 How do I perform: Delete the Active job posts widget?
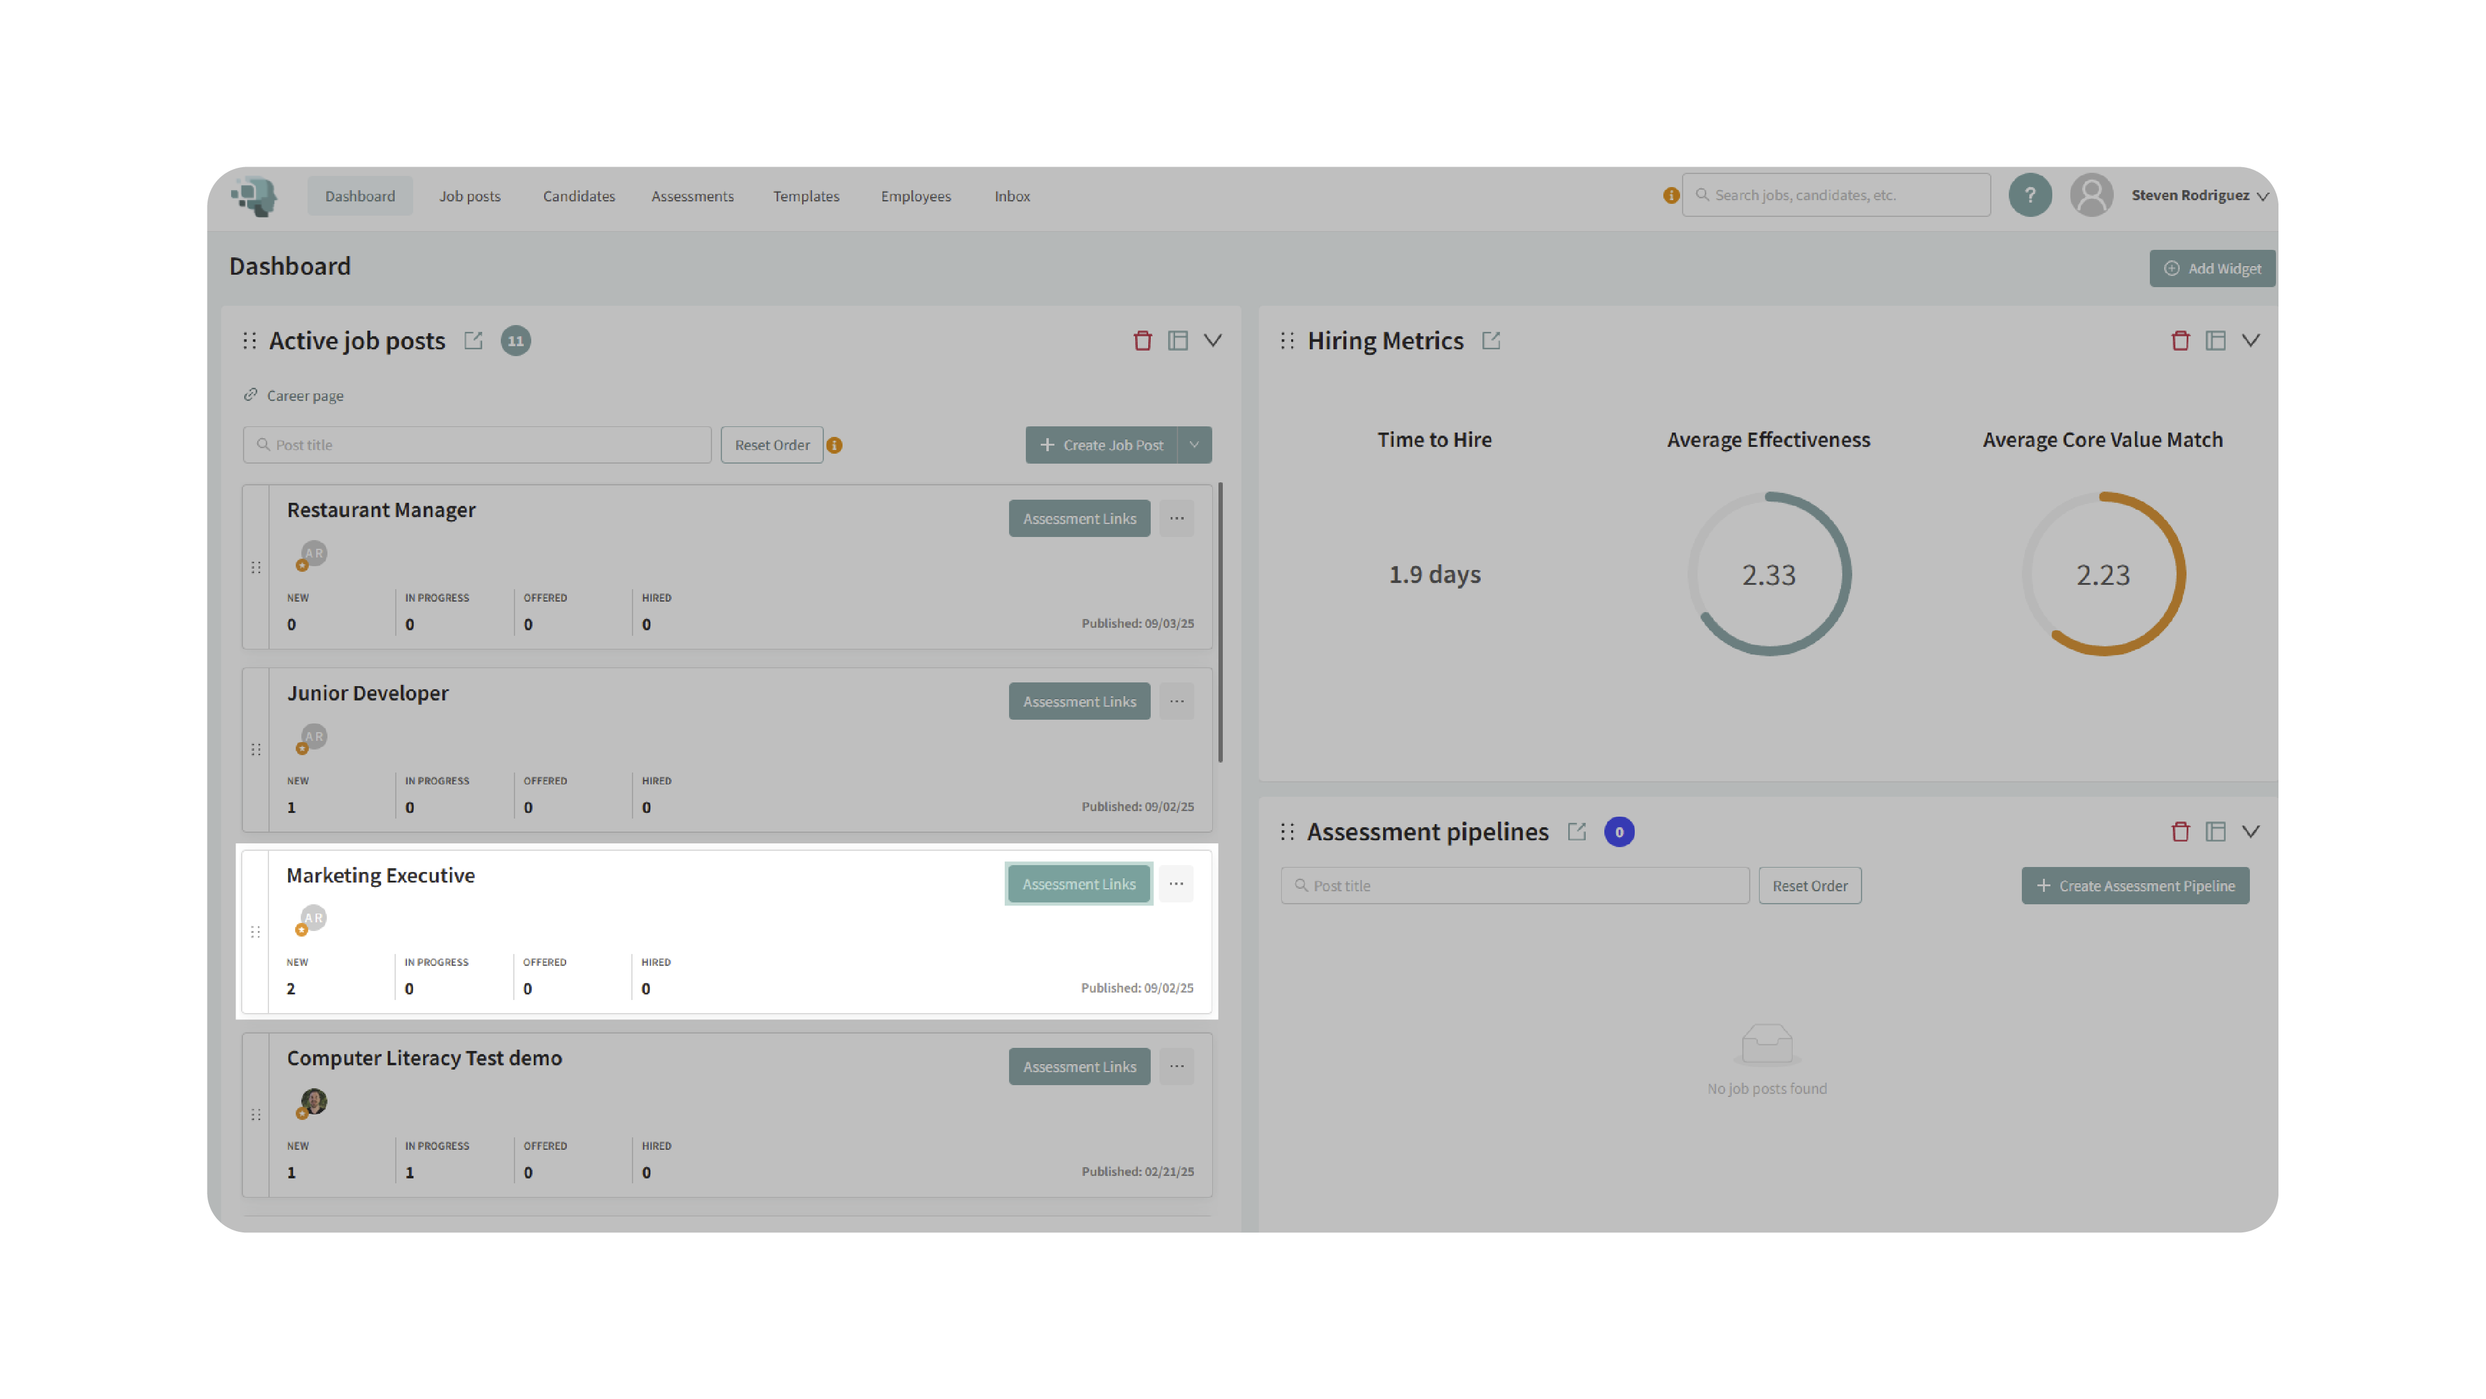[x=1143, y=341]
